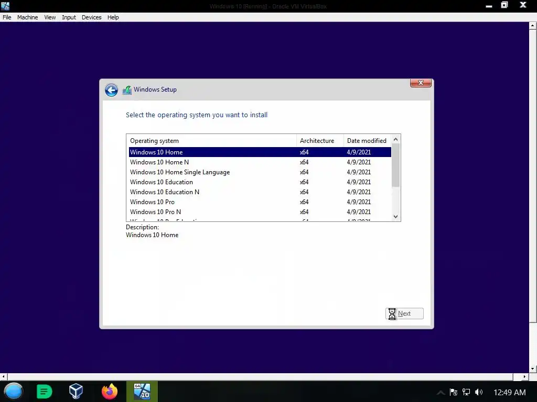
Task: Open the Devices menu
Action: (x=91, y=17)
